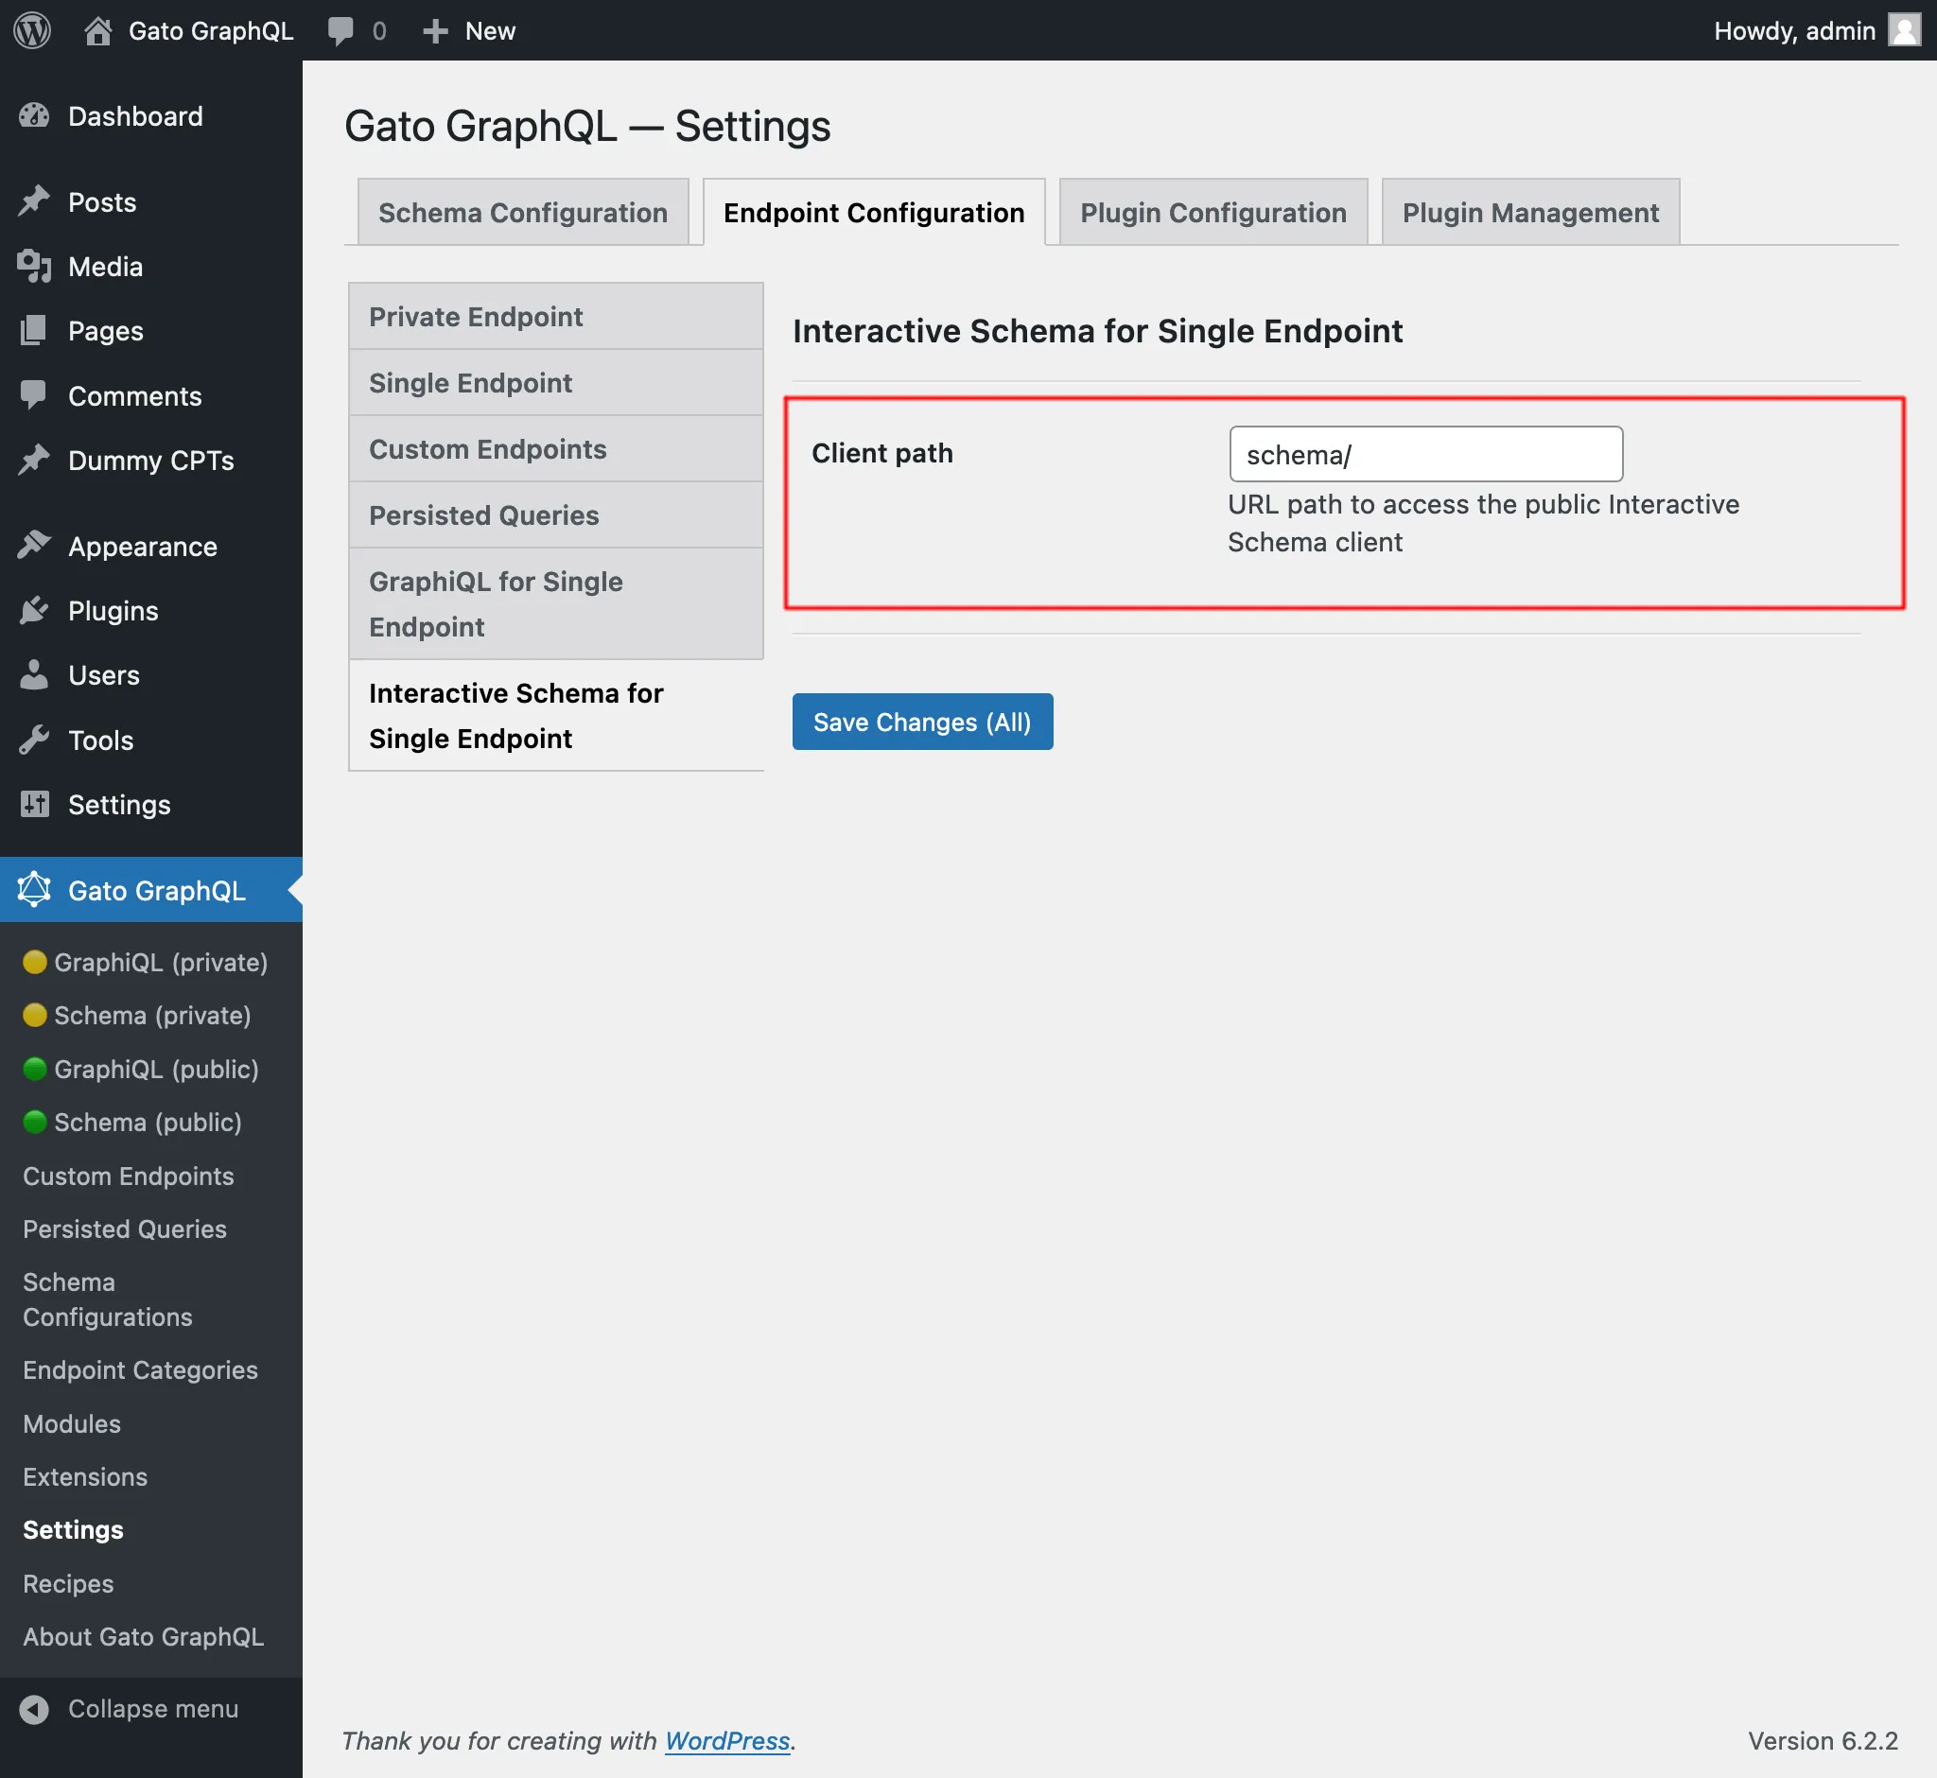The width and height of the screenshot is (1937, 1778).
Task: Open Schema Configurations submenu link
Action: (108, 1299)
